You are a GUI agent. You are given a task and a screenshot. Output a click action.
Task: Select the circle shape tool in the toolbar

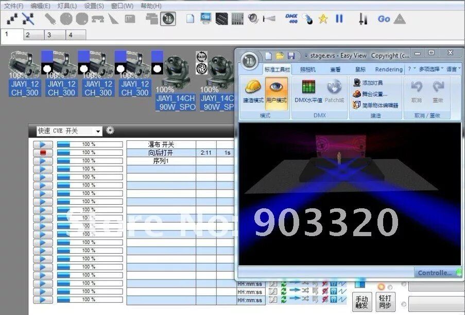point(66,19)
